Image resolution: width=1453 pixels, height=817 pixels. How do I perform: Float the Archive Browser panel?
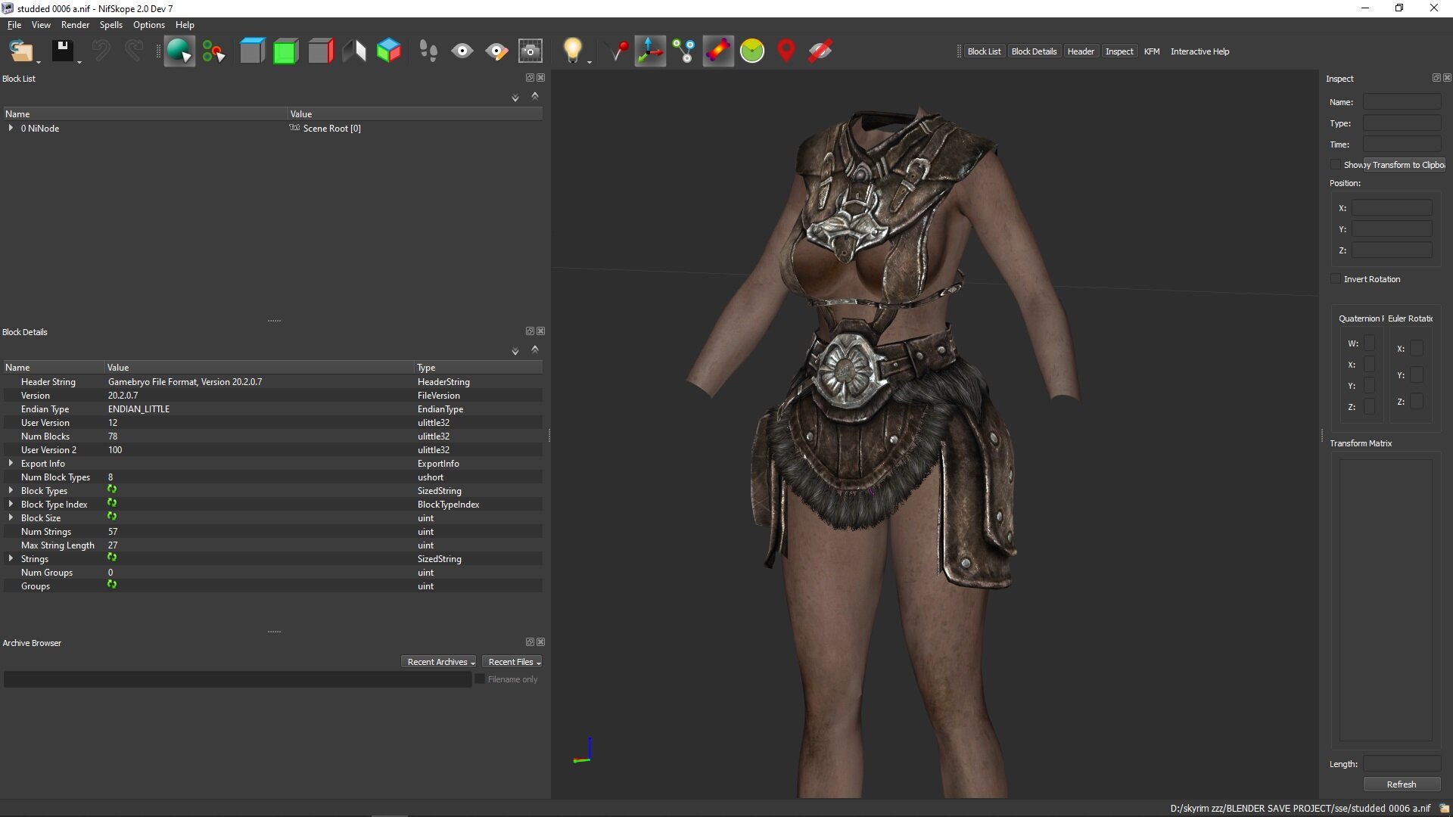[530, 642]
